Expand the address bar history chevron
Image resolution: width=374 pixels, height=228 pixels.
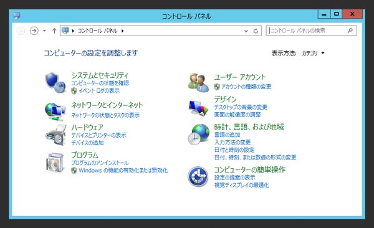246,31
